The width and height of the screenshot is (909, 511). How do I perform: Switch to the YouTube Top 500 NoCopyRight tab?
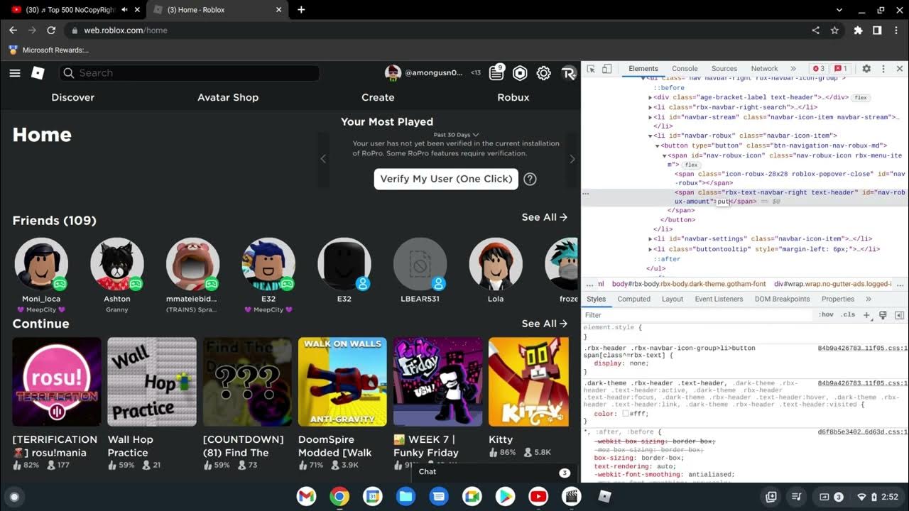click(71, 10)
